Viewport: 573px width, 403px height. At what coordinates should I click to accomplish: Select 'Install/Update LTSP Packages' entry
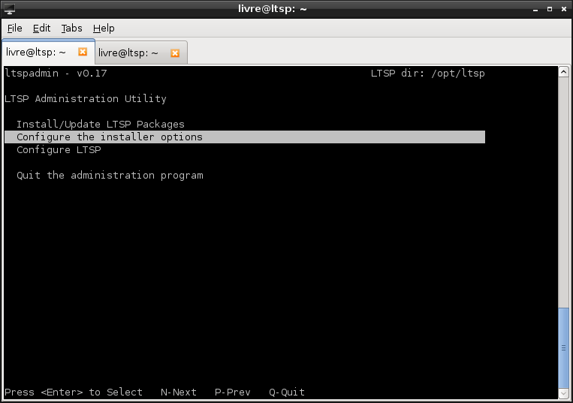(x=101, y=124)
